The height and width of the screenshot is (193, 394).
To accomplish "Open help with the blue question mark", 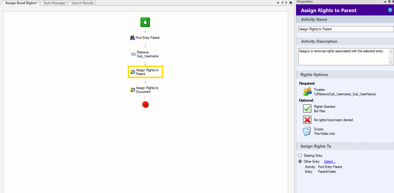I will (x=390, y=10).
